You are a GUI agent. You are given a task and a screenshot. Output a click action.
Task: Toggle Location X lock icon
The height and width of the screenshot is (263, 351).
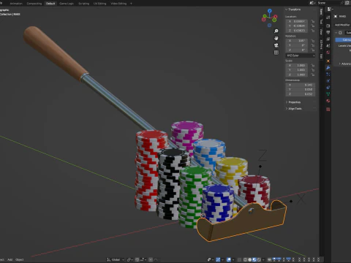coord(313,21)
